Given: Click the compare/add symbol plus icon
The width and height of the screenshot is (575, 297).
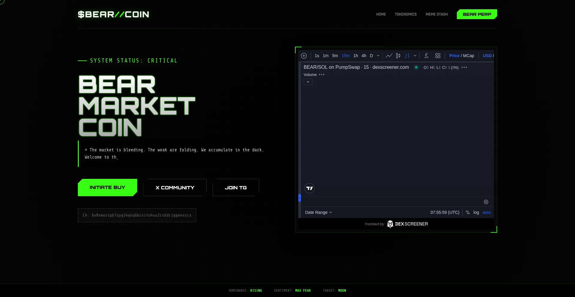Looking at the screenshot, I should click(x=304, y=56).
